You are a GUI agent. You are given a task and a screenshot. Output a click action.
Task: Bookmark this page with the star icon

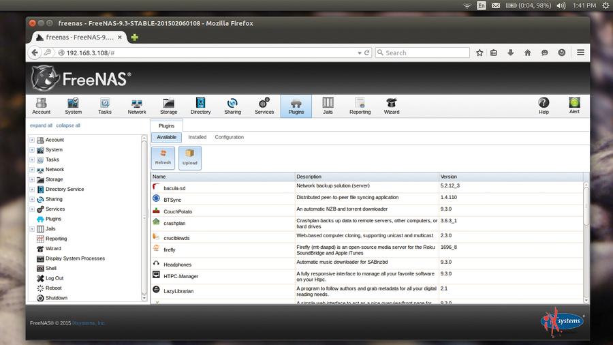[480, 52]
